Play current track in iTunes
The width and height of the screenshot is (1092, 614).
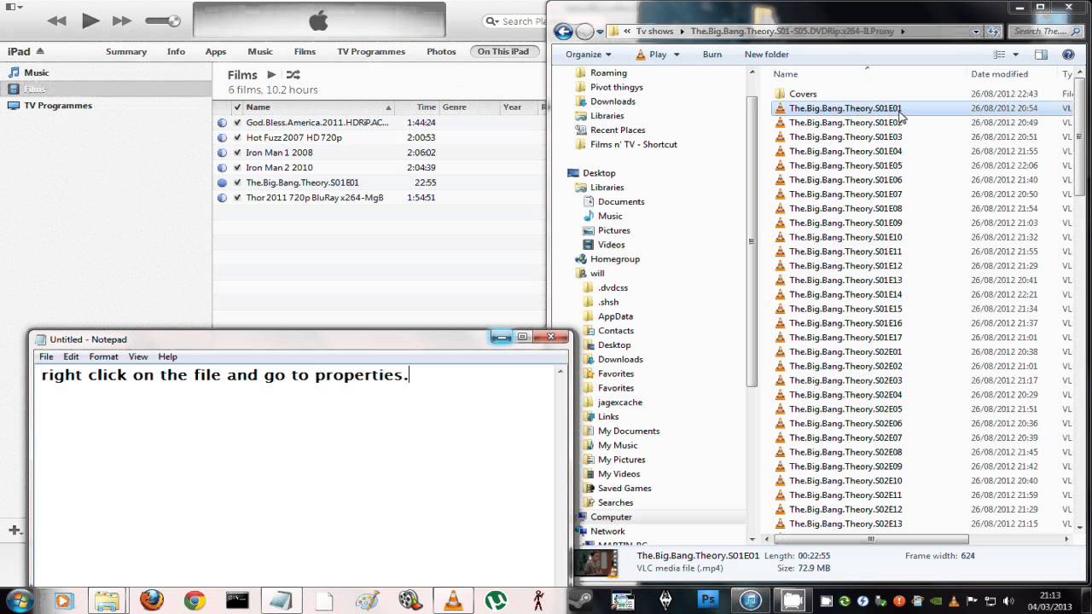(x=90, y=20)
